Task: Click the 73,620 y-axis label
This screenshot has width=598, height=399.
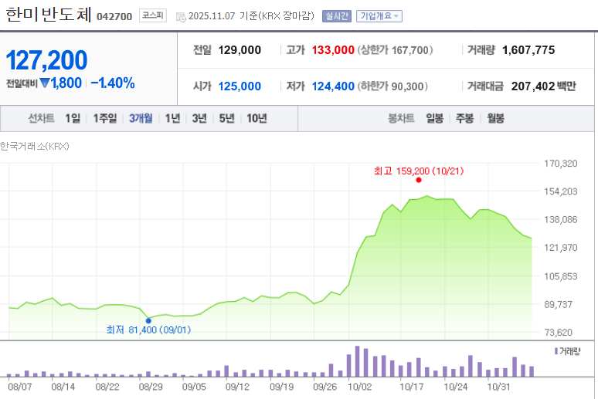Action: [559, 333]
